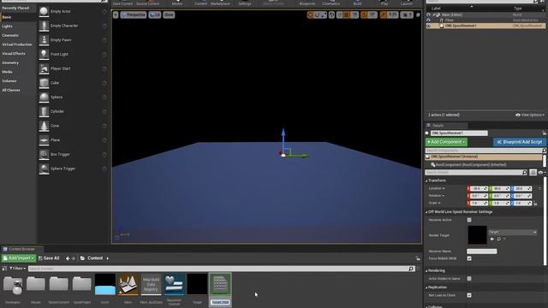Select the Sphere shape icon
This screenshot has height=308, width=548.
(x=44, y=98)
